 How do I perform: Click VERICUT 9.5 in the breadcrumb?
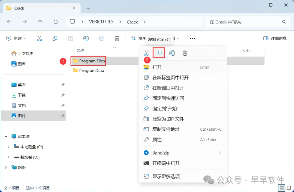(101, 22)
